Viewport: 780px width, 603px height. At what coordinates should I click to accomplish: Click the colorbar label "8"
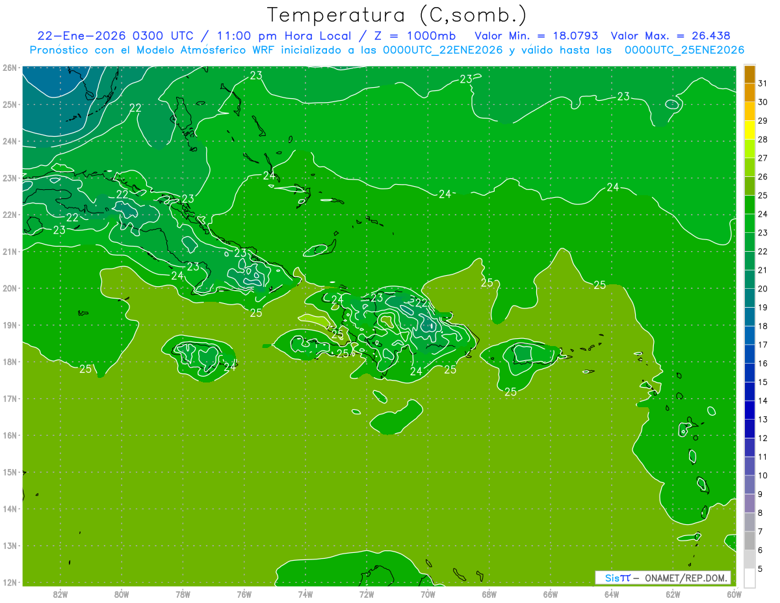[x=760, y=513]
